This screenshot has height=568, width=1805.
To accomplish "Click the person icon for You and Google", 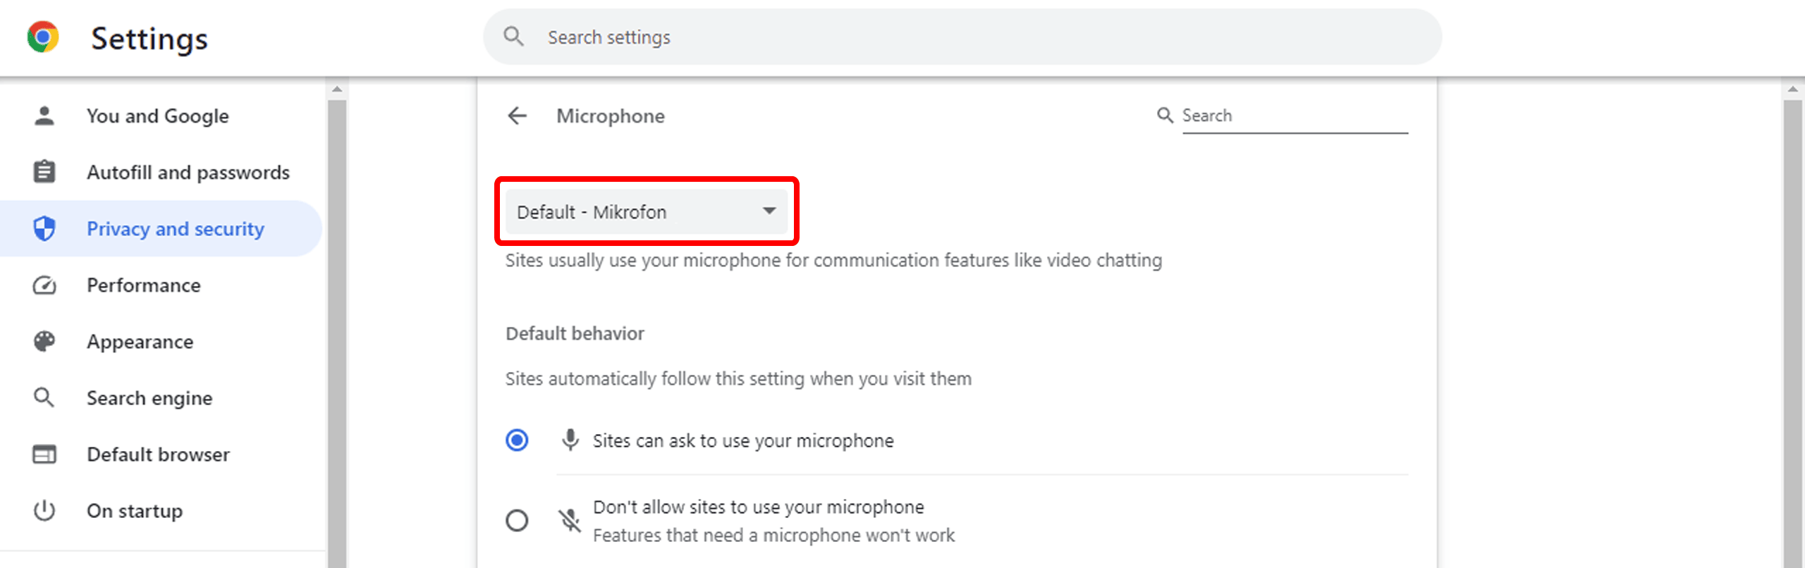I will click(x=44, y=116).
